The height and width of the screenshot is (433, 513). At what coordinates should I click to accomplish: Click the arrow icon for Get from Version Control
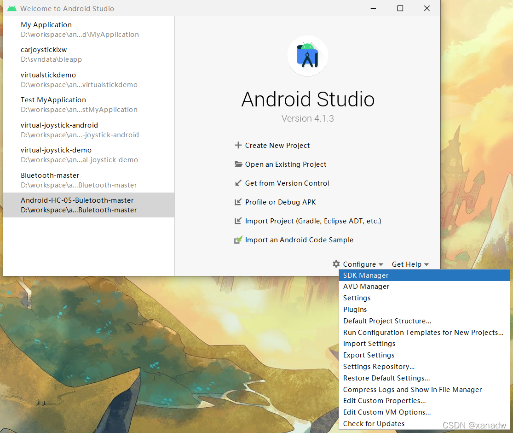(x=238, y=183)
